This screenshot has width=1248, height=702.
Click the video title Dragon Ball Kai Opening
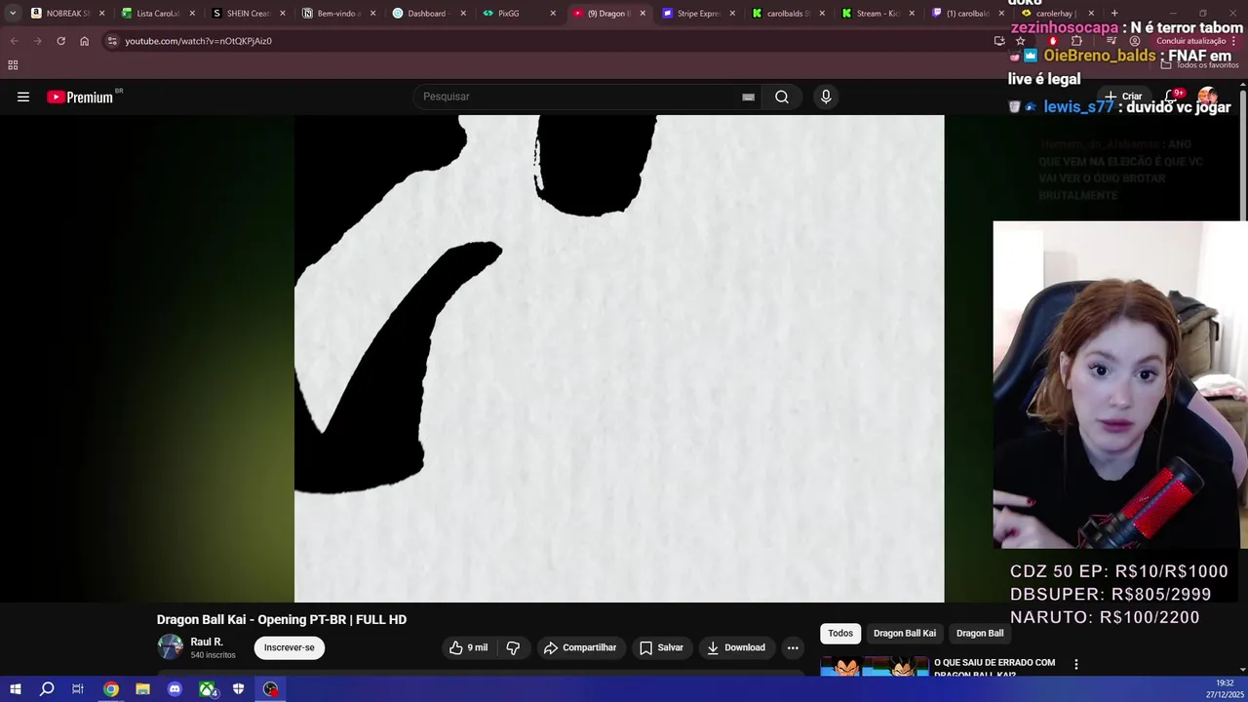coord(282,619)
